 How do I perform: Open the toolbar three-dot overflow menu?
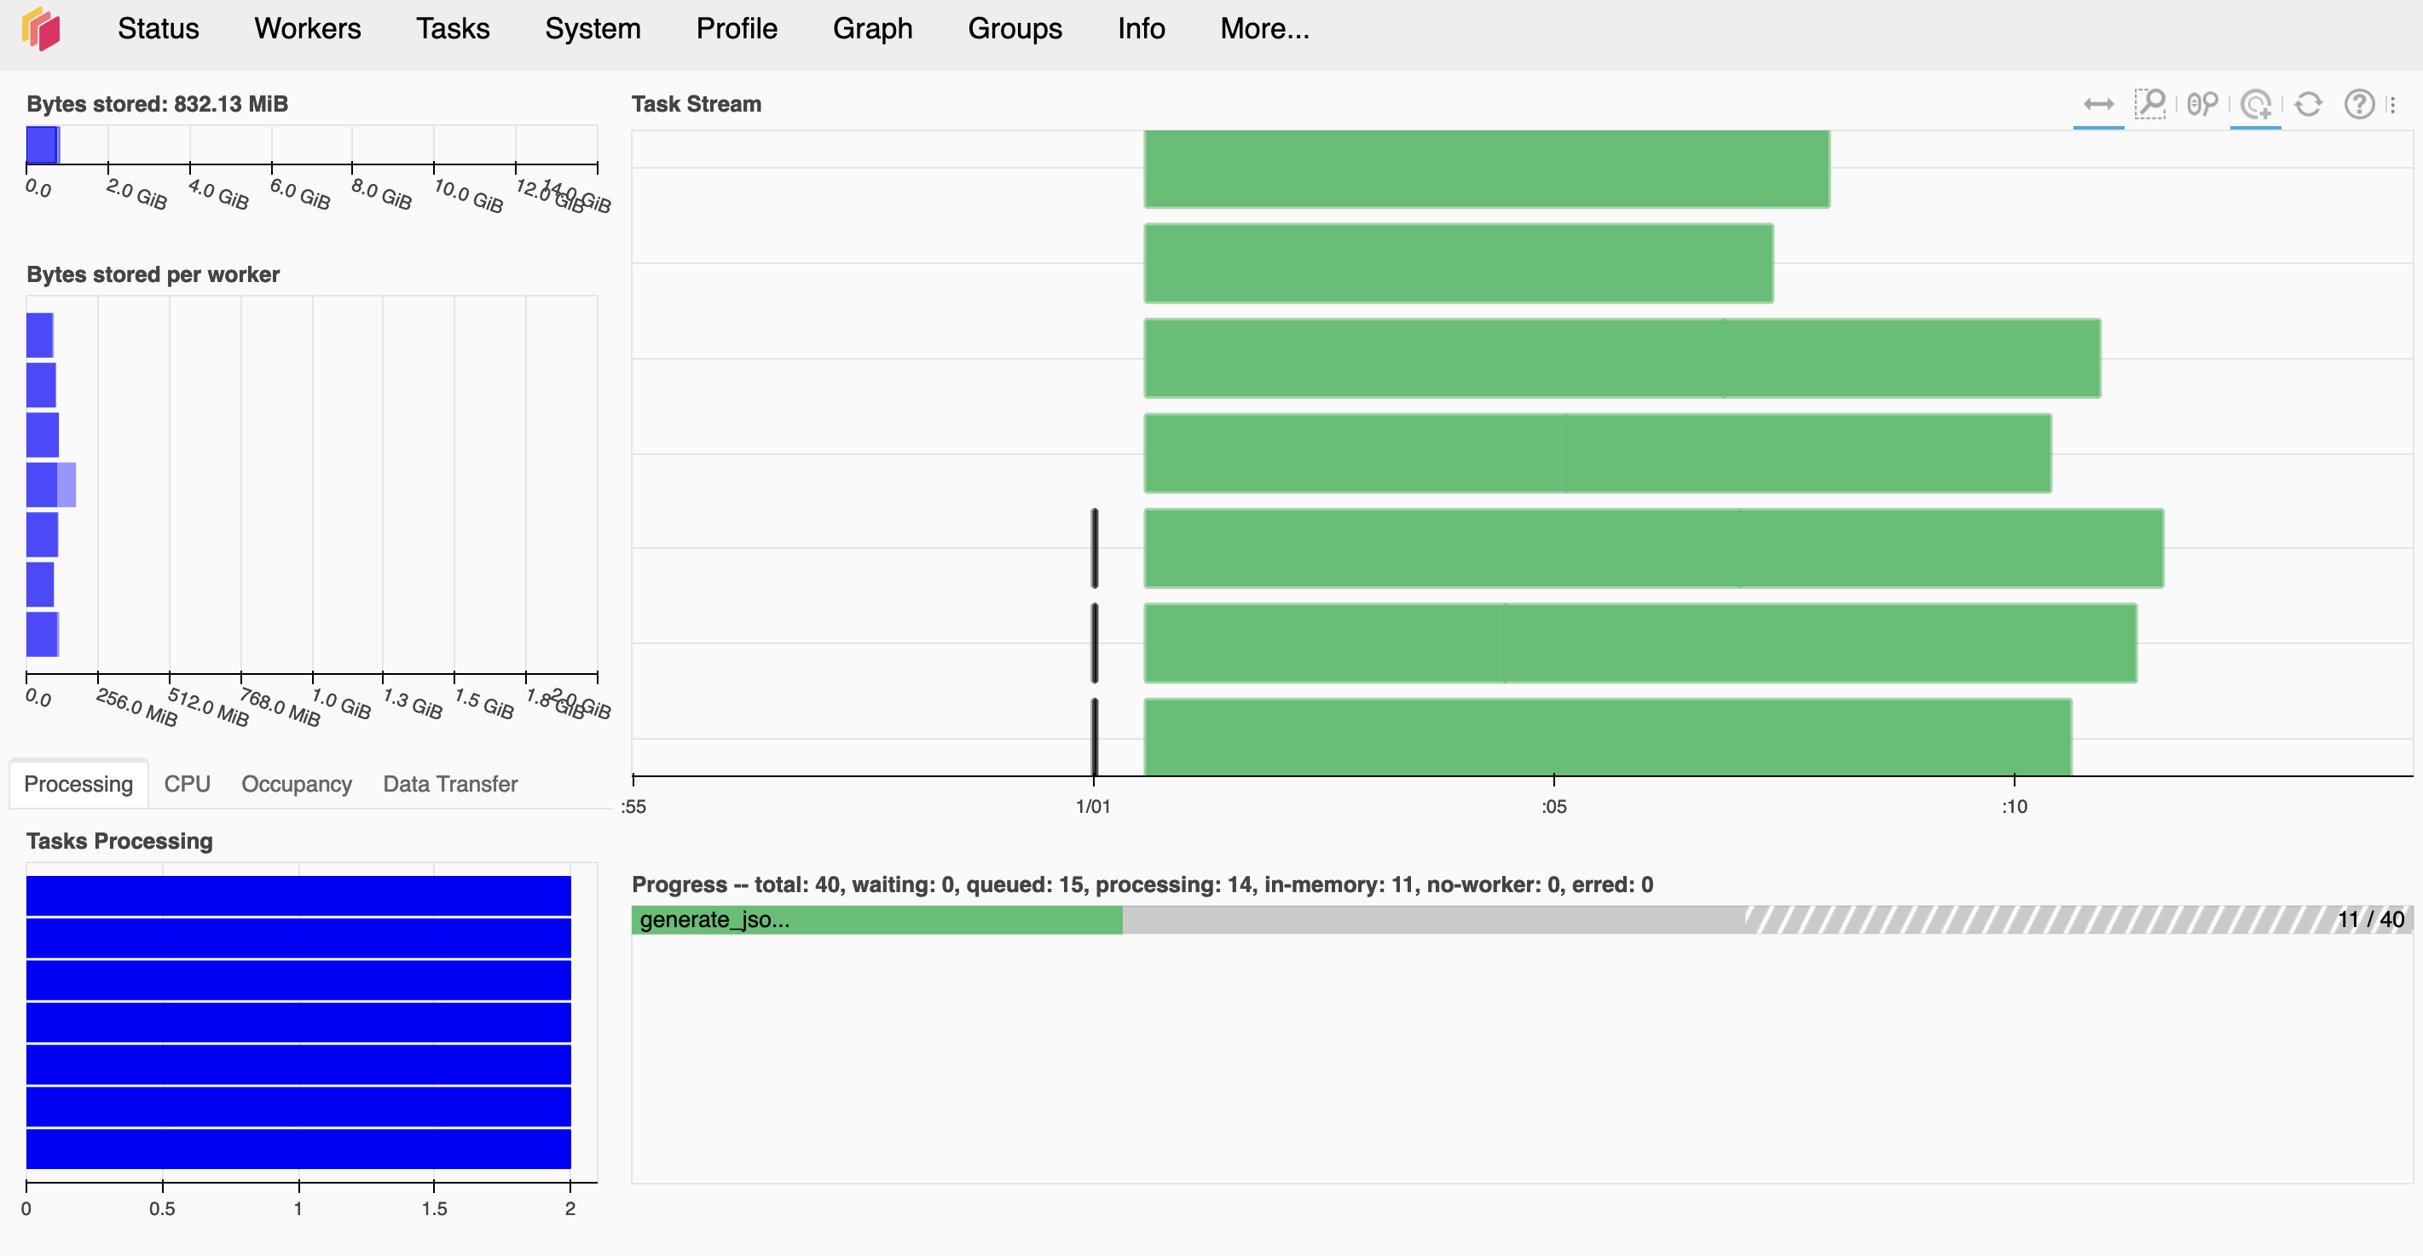pos(2393,104)
